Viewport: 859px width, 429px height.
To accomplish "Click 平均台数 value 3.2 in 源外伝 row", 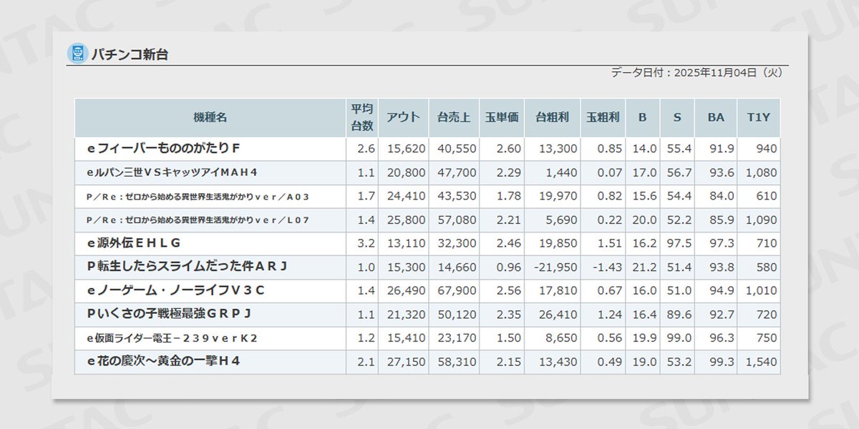I will [x=366, y=243].
